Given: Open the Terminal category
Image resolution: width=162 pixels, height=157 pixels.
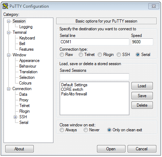Looking at the screenshot, I should click(x=20, y=32).
